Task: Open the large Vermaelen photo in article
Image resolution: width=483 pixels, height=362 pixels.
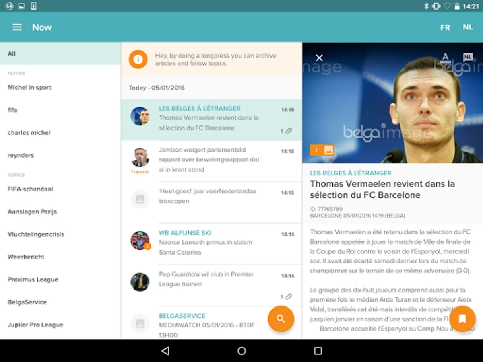Action: [392, 103]
